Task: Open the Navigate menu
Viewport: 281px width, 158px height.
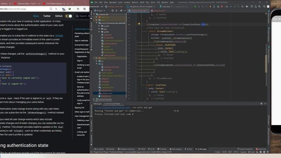Action: [x=113, y=2]
